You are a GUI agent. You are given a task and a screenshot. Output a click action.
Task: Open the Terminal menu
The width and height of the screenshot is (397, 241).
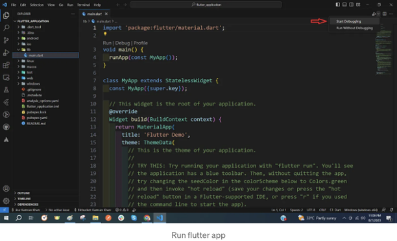tap(84, 5)
